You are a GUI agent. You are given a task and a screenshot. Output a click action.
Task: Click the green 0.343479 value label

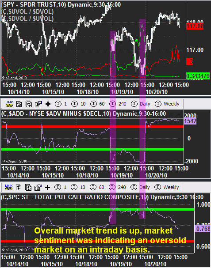pos(198,76)
